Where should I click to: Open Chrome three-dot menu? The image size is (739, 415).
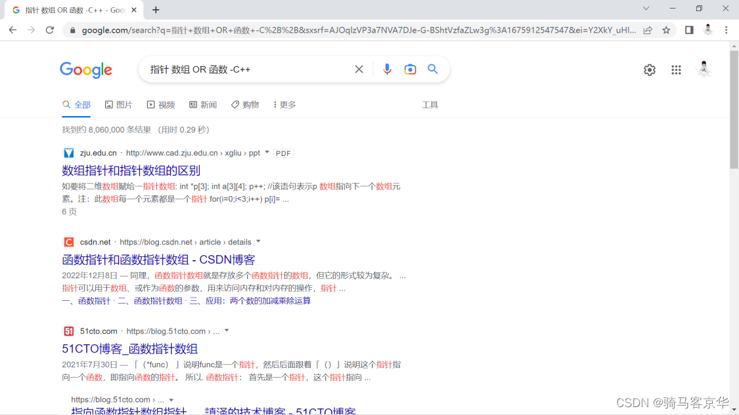click(x=727, y=30)
